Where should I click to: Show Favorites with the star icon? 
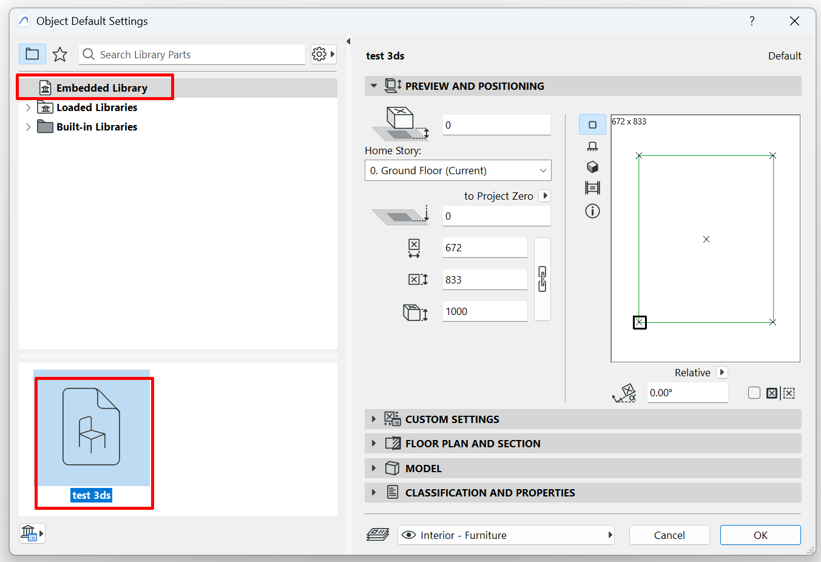[59, 54]
